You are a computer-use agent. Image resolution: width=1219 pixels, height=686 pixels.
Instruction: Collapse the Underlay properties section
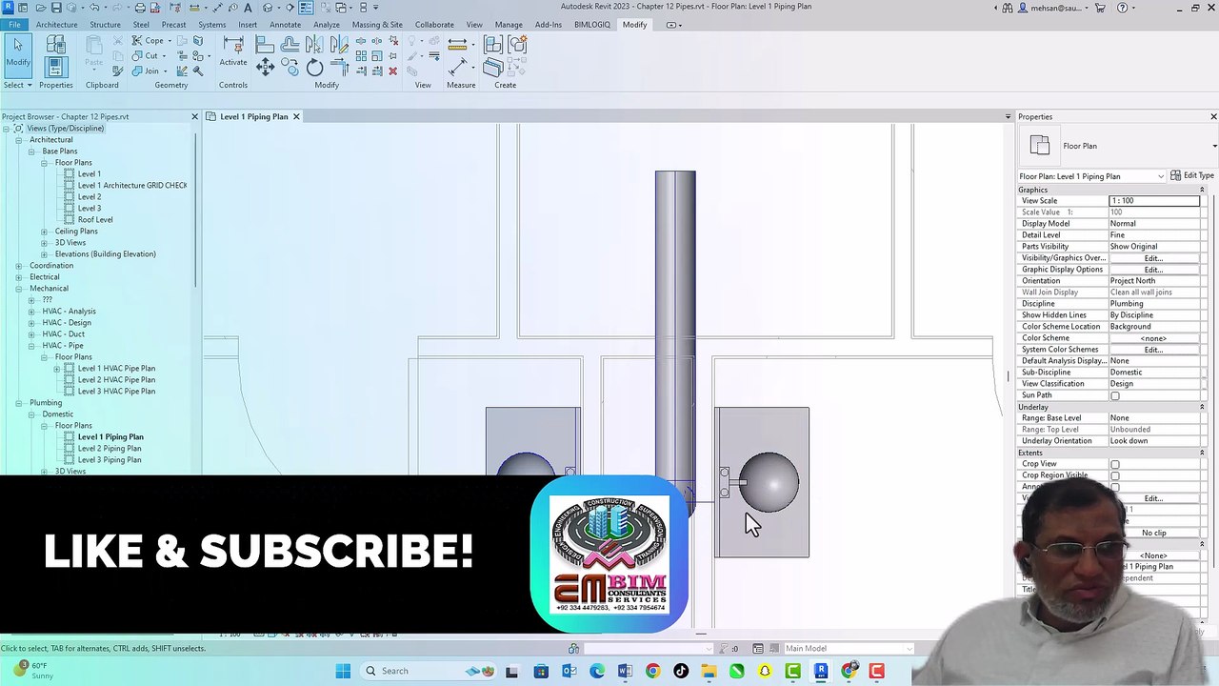[1202, 407]
